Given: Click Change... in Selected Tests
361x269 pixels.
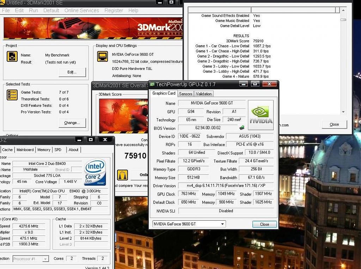Looking at the screenshot, I should pos(72,123).
